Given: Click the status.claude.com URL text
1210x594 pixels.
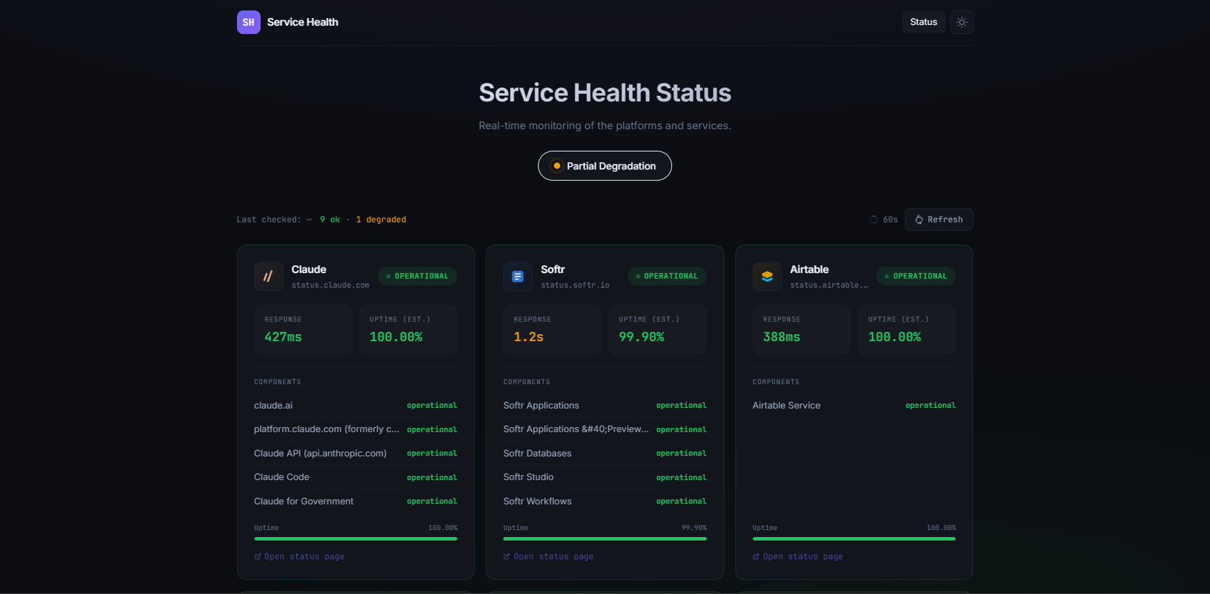Looking at the screenshot, I should point(331,286).
